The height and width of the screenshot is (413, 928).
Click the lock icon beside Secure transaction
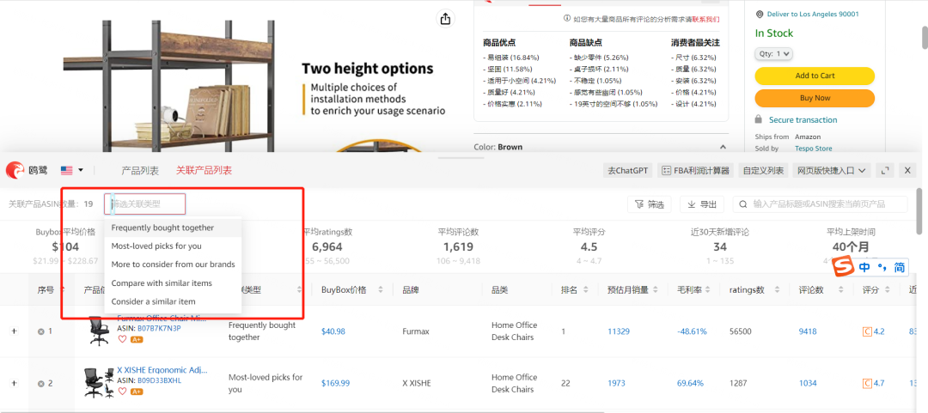pos(759,119)
